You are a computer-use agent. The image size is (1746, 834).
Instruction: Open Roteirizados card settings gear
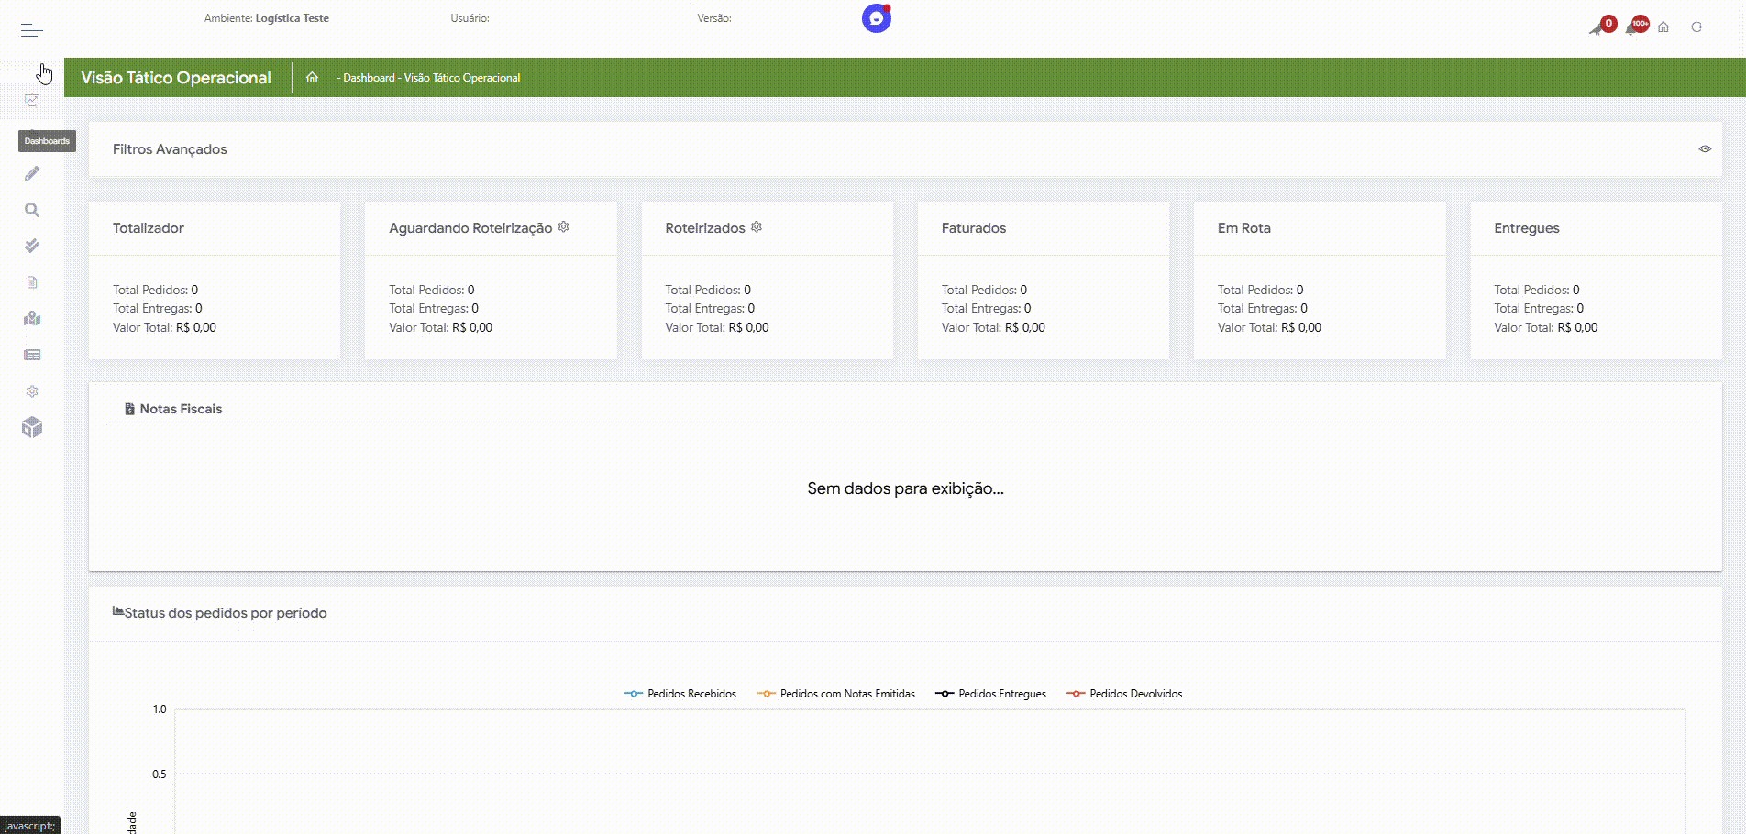[757, 227]
